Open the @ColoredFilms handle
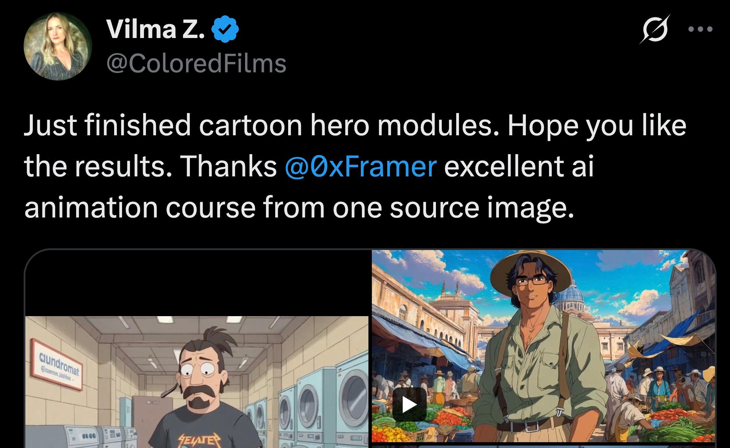 tap(196, 64)
